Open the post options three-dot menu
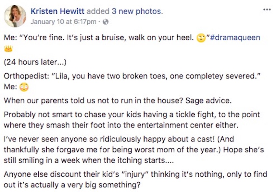 point(267,10)
